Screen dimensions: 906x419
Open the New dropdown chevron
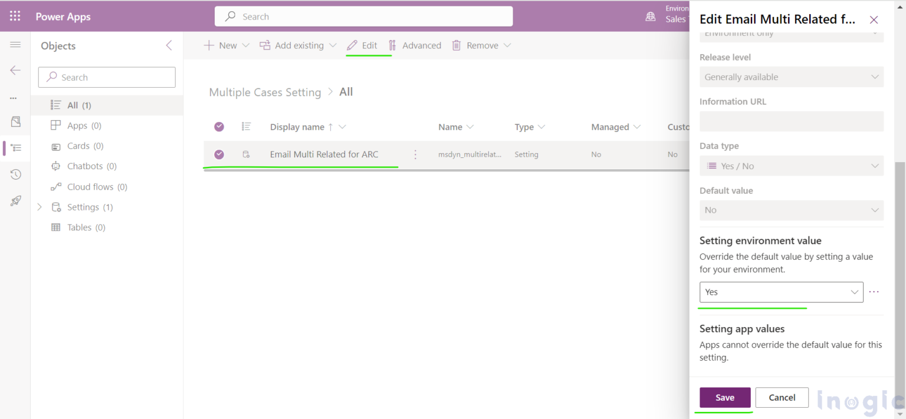coord(246,45)
